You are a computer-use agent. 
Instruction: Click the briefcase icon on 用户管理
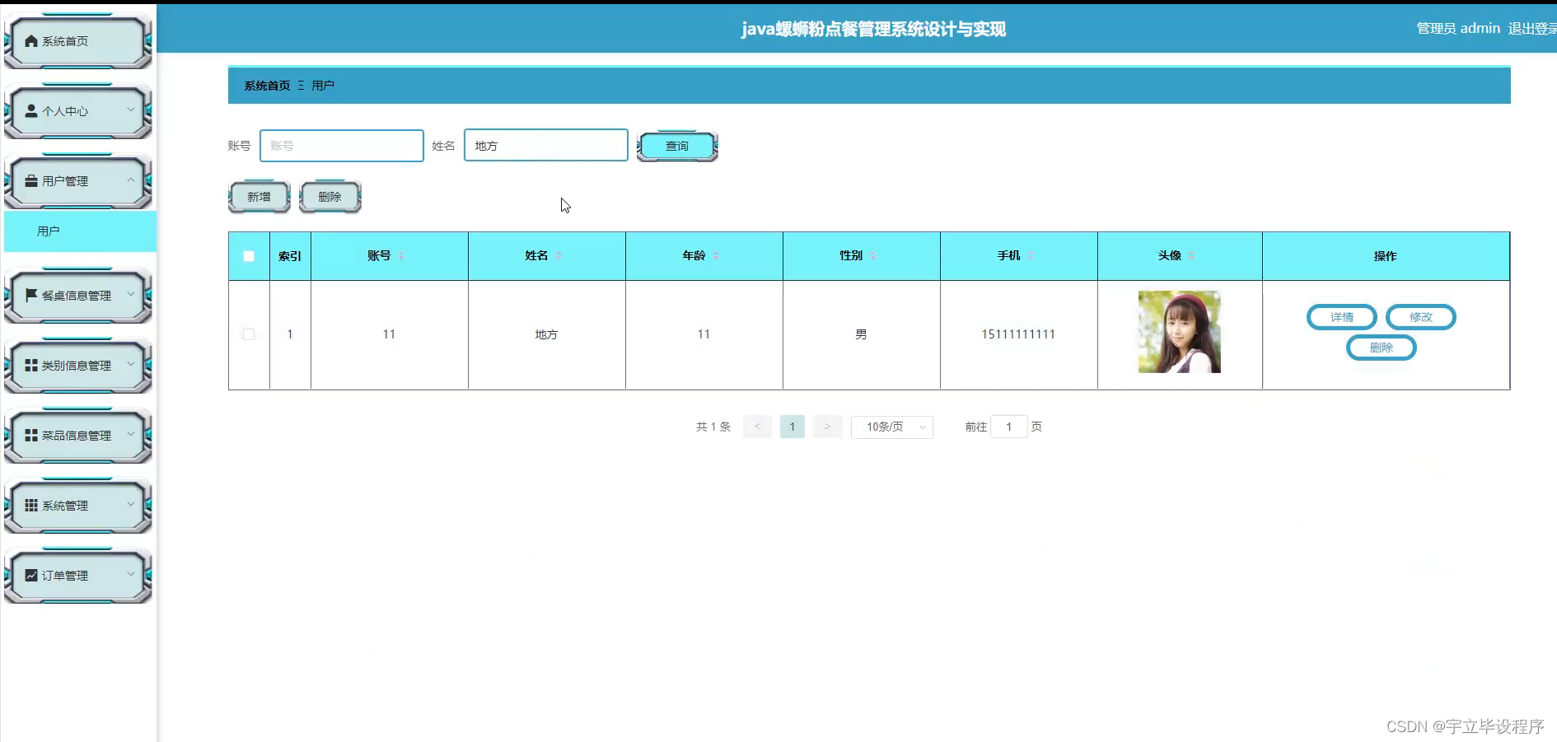point(30,180)
